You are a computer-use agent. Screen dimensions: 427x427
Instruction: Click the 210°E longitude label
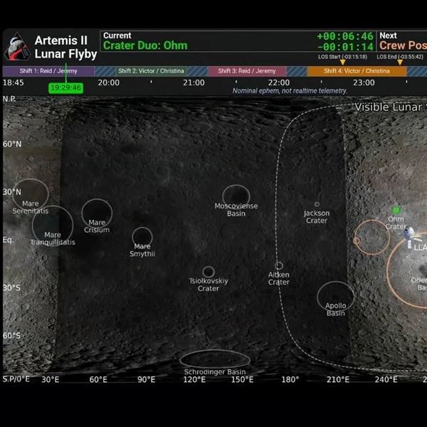pyautogui.click(x=338, y=379)
